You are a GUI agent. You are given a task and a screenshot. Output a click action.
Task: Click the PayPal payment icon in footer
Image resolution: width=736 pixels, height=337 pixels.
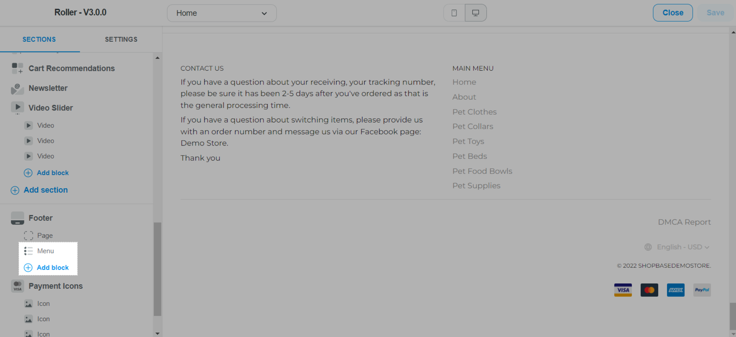[x=702, y=290]
